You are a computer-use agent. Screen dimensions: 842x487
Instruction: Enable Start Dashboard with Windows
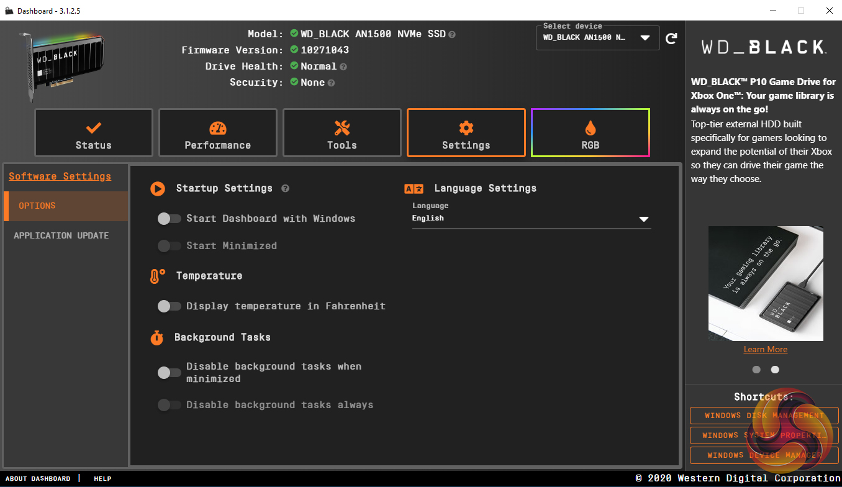(169, 219)
